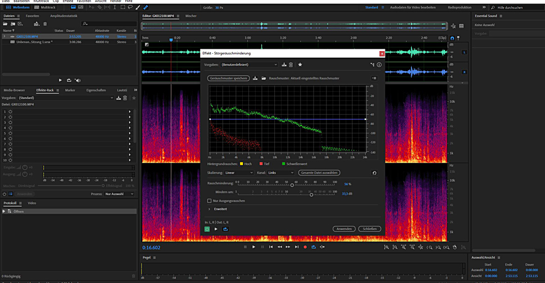Open Kanal Links dropdown
This screenshot has height=283, width=545.
coord(281,173)
